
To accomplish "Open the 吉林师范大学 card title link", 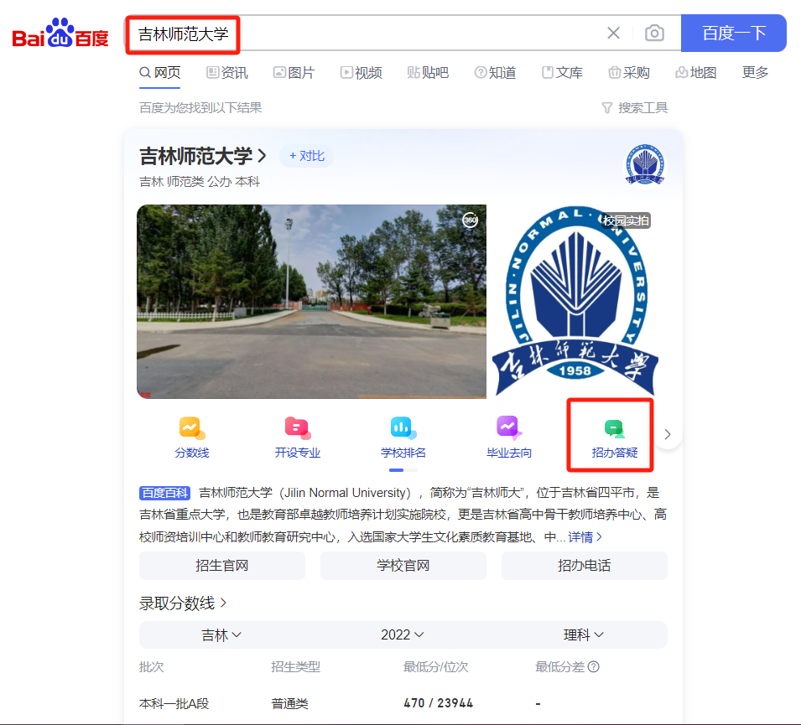I will point(203,156).
